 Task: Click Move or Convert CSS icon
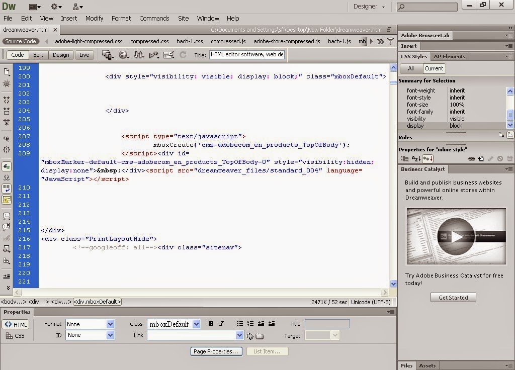[7, 261]
